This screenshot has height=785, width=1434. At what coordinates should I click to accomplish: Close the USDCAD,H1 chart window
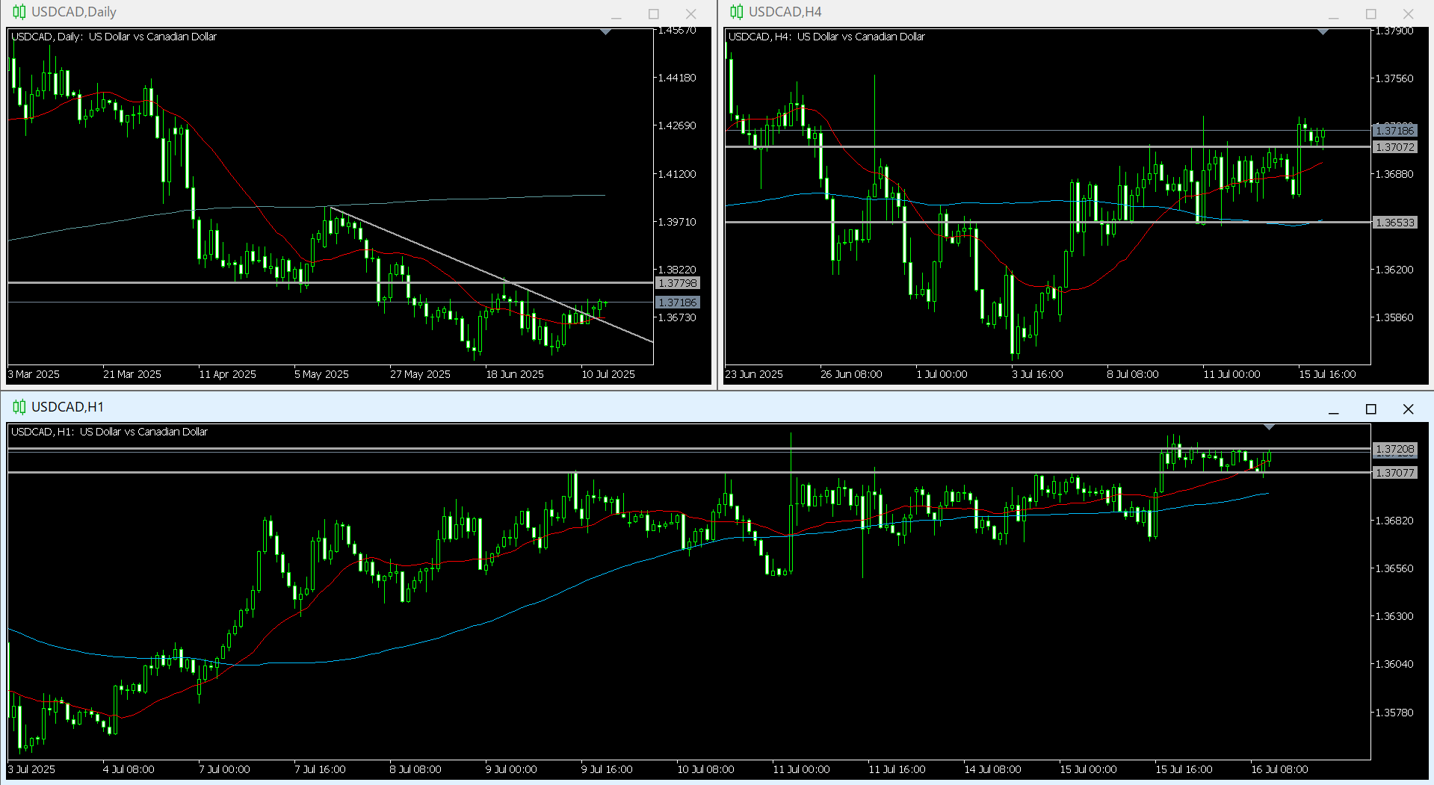tap(1409, 409)
